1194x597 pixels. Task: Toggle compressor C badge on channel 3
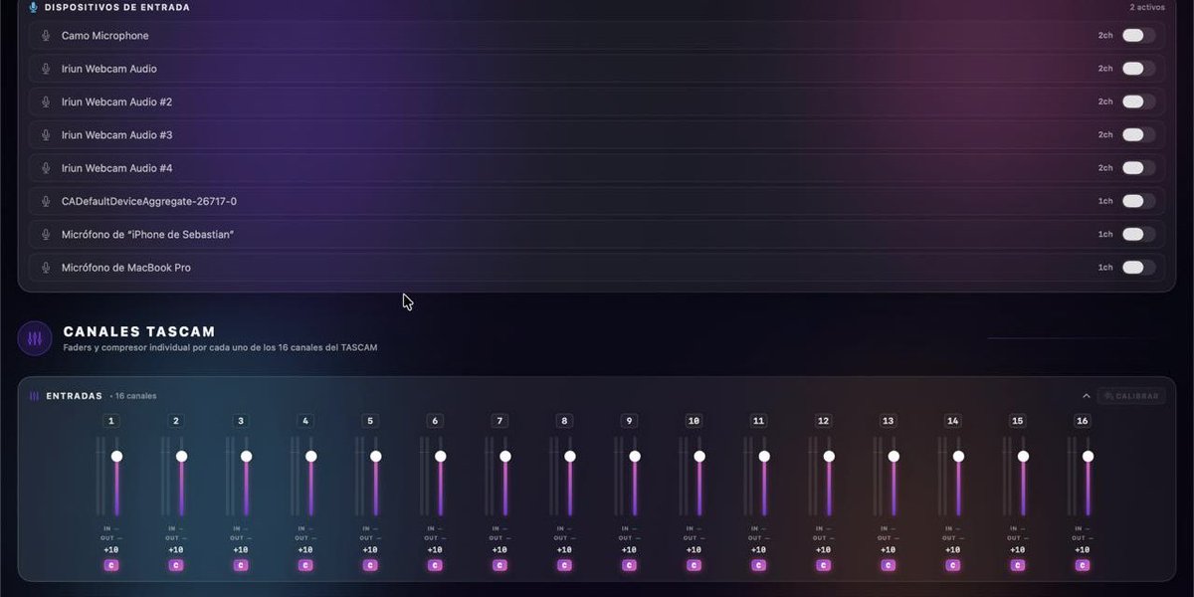pos(241,565)
